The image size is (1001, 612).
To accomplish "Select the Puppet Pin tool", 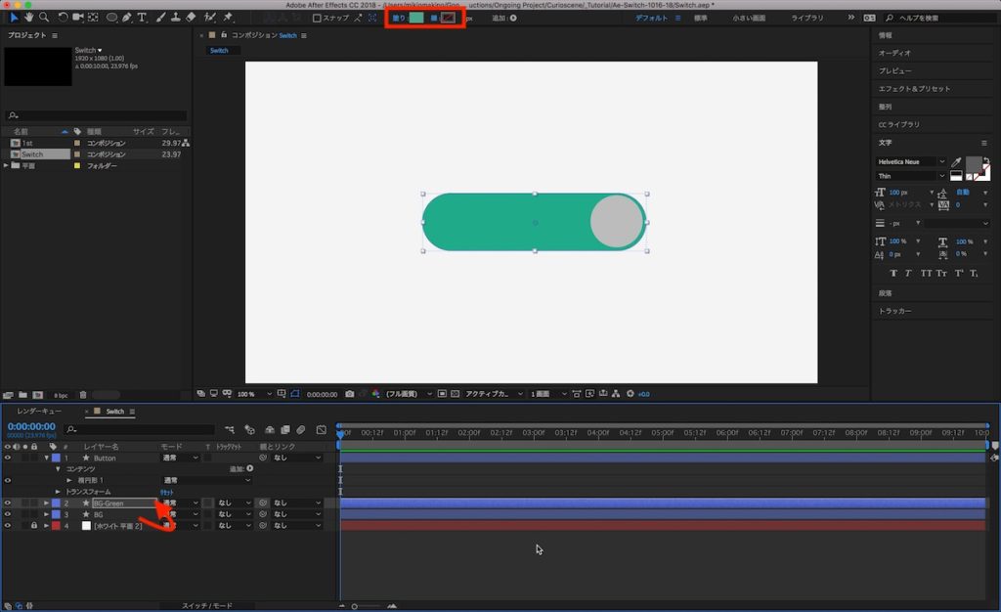I will tap(228, 18).
